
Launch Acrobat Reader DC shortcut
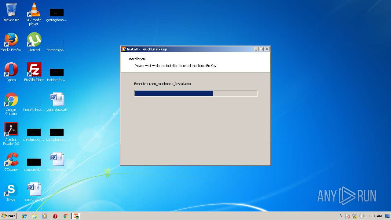(x=11, y=134)
